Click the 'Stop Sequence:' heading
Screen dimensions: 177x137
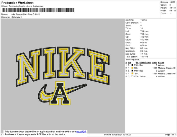[x=132, y=60]
